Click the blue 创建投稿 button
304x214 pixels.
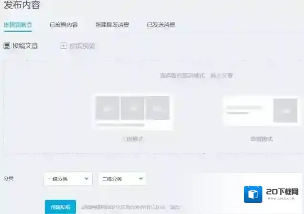coord(60,207)
